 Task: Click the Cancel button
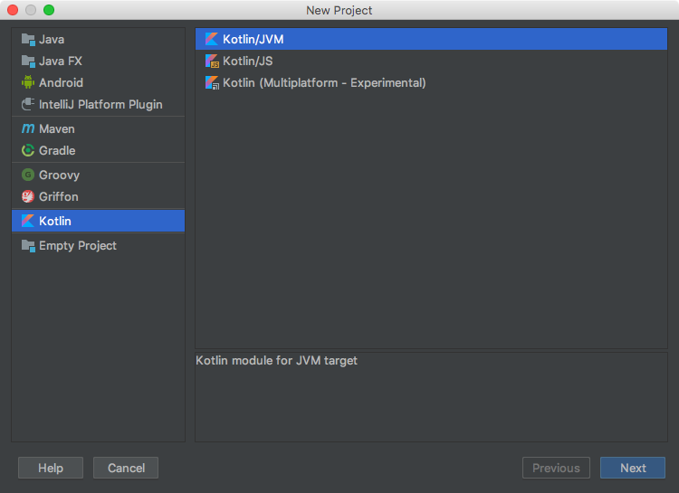pyautogui.click(x=126, y=468)
